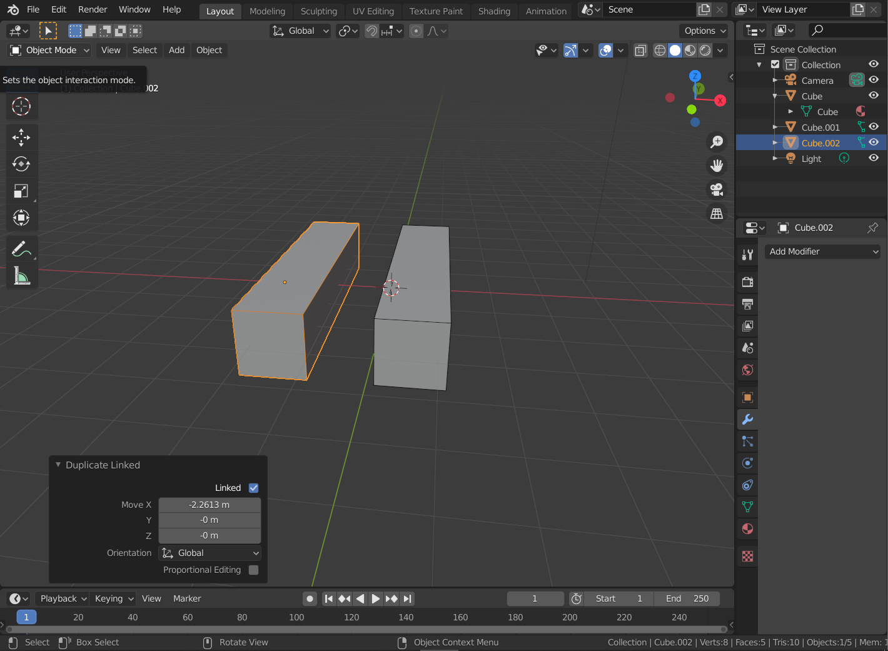The height and width of the screenshot is (651, 888).
Task: Toggle X-ray display in viewport header
Action: pyautogui.click(x=640, y=51)
